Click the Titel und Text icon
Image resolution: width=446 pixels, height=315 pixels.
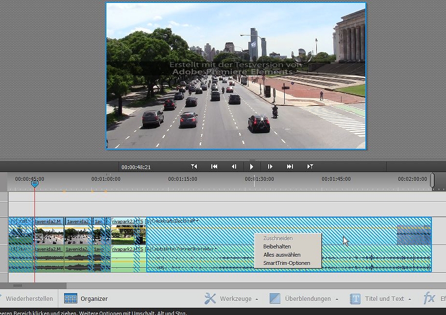tap(355, 299)
